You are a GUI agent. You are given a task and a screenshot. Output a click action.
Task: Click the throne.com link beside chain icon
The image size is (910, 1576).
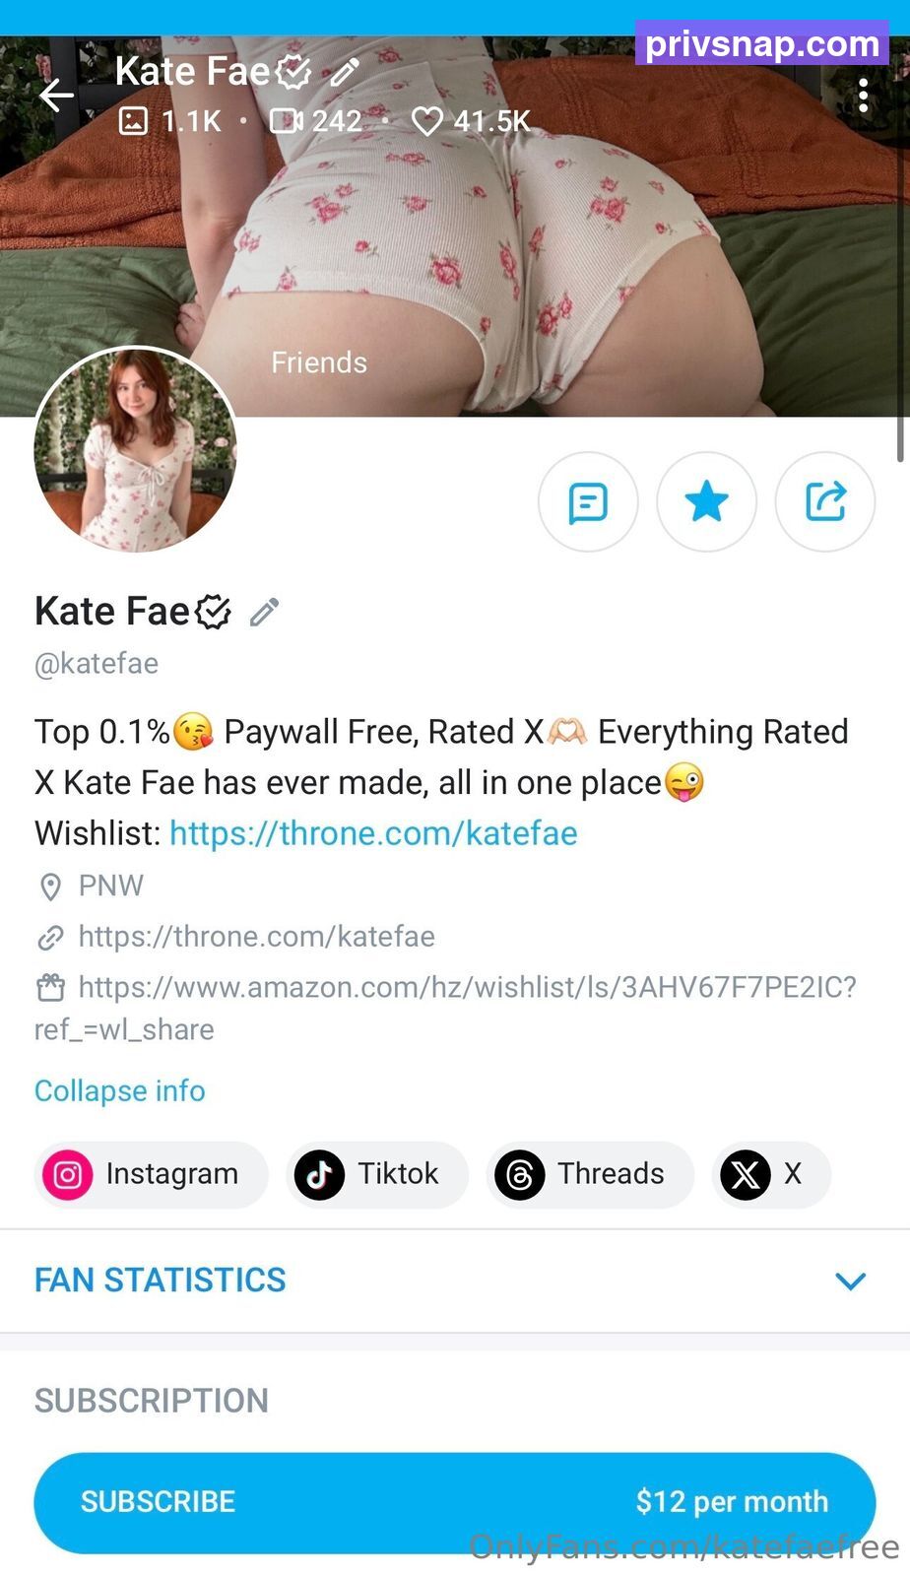[256, 936]
